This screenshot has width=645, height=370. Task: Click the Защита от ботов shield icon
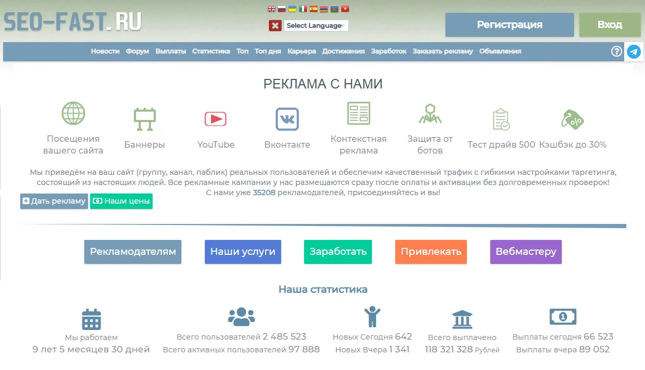430,114
